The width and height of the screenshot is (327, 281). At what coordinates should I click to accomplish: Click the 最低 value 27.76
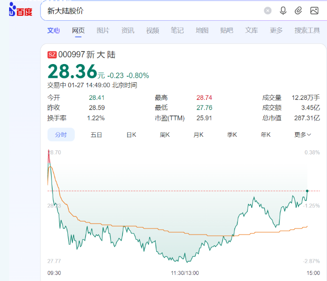(204, 107)
